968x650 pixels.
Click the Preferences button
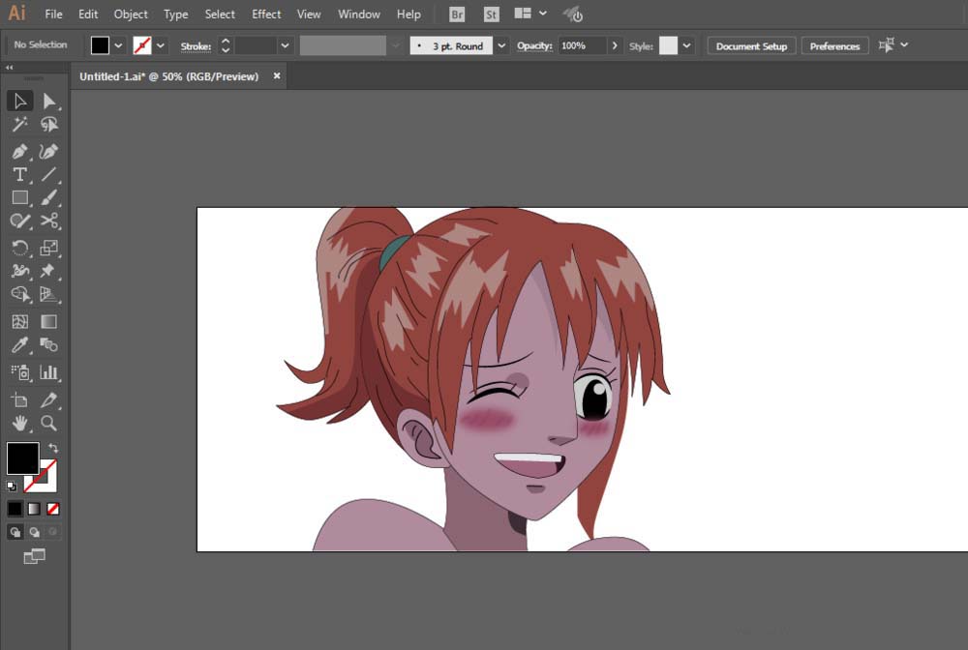click(834, 46)
